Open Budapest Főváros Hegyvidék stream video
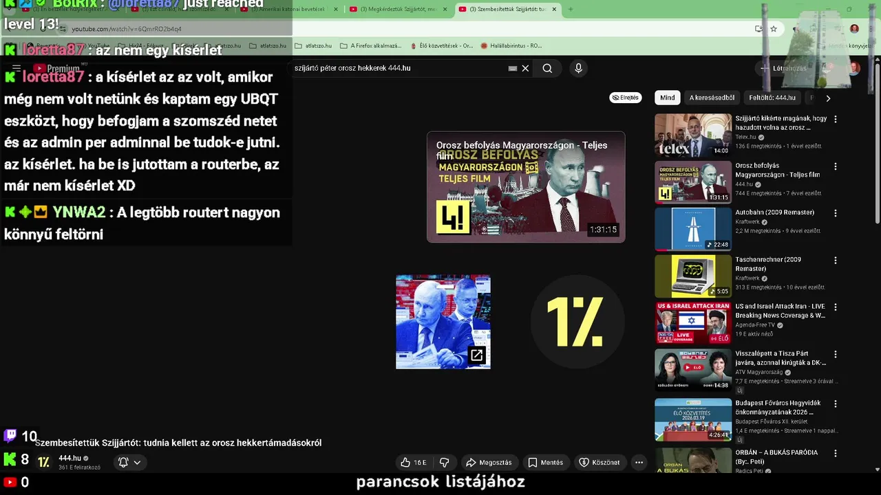 pos(693,420)
